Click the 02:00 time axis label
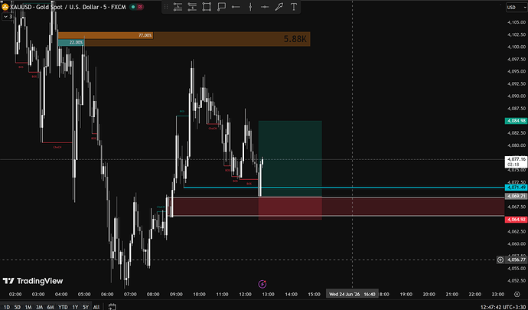Screen dimensions: 528x310 [15, 294]
